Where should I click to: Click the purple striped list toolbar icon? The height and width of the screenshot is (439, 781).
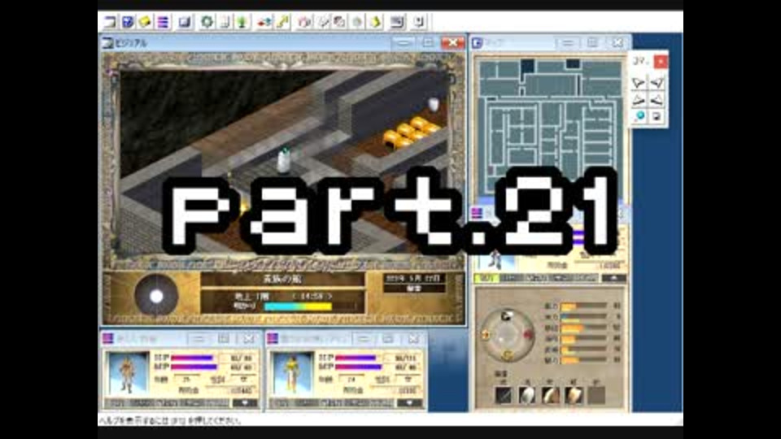163,22
